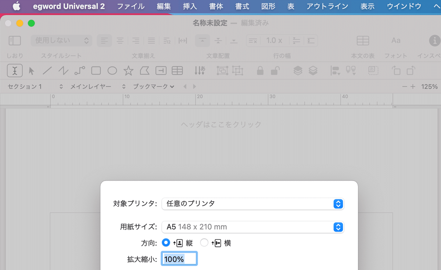Open the 対象プリンタ printer dropdown
441x270 pixels.
coord(253,203)
